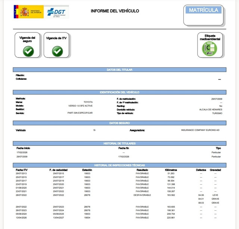Select the ITV date 13/04/2026
The width and height of the screenshot is (239, 229).
21,218
